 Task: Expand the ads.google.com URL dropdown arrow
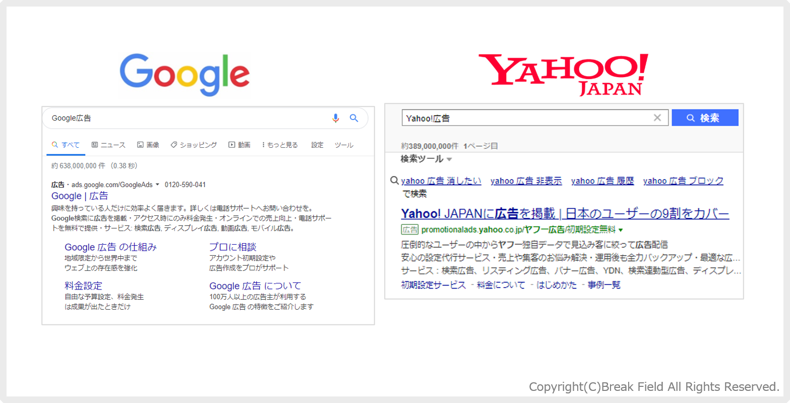pos(157,185)
